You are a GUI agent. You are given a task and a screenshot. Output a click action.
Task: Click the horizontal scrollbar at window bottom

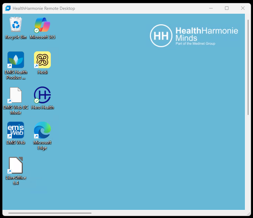tap(50, 213)
